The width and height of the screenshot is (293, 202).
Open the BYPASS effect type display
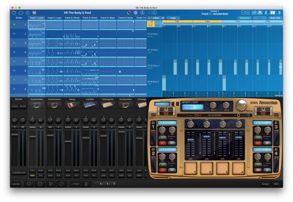pos(192,107)
